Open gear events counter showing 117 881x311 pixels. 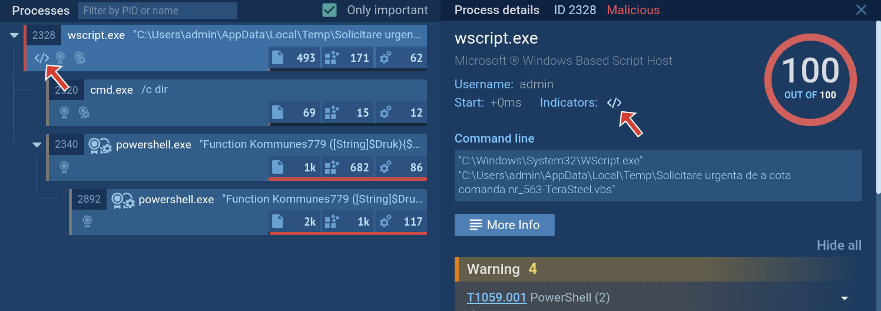click(x=400, y=221)
